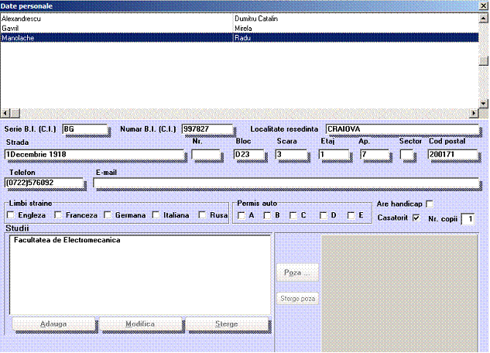Click the Sterge poza button
Viewport: 490px width, 353px height.
click(x=296, y=298)
